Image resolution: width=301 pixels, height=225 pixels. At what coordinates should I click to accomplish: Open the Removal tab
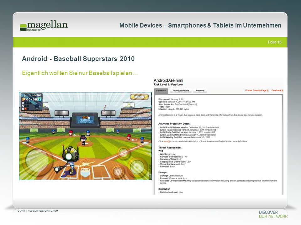coord(200,91)
